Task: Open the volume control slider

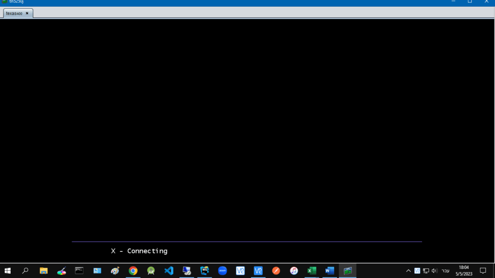Action: (434, 270)
